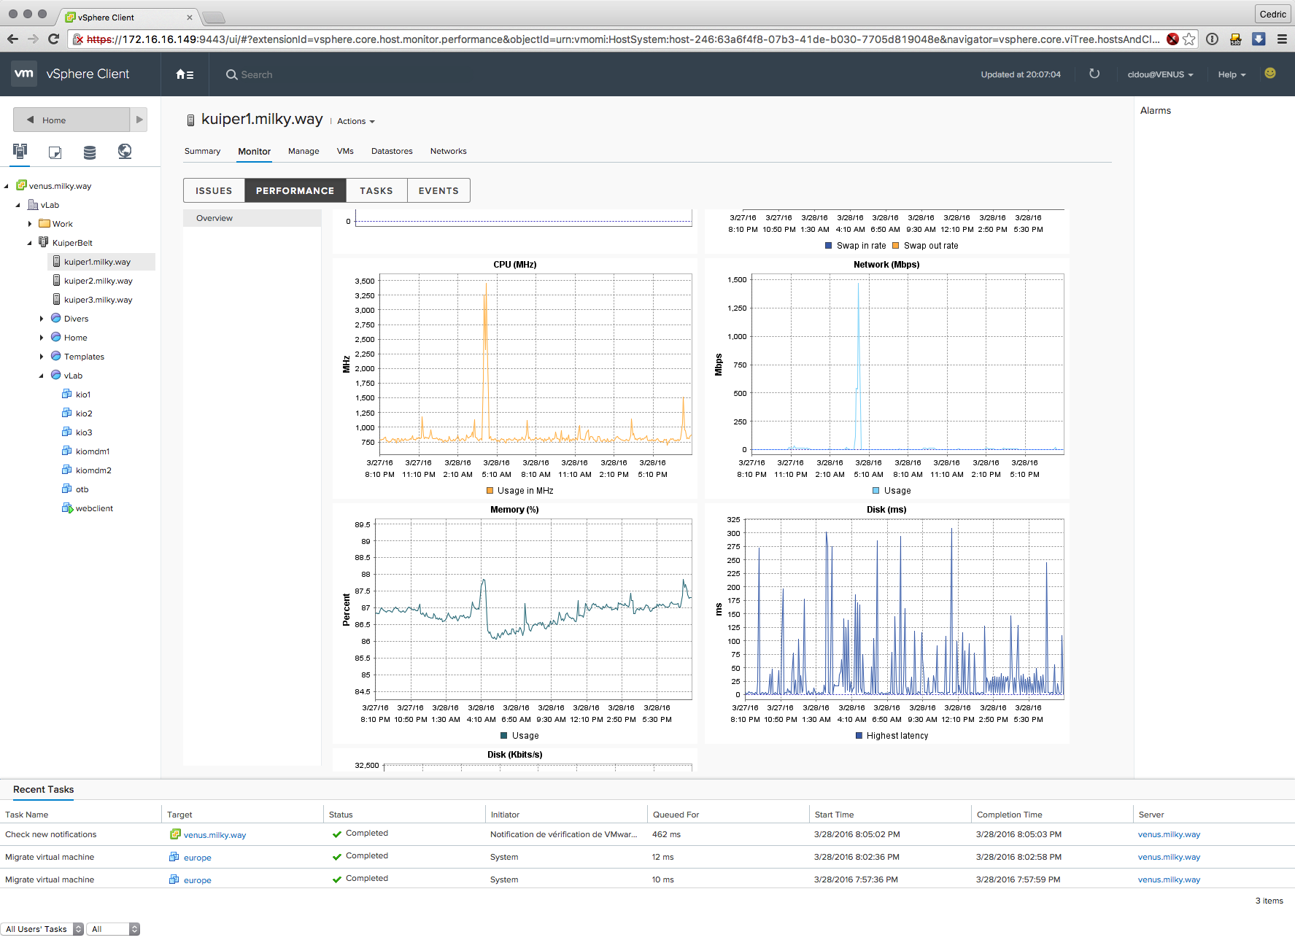The image size is (1295, 940).
Task: Open the Hosts and Clusters navigator icon
Action: pyautogui.click(x=20, y=151)
